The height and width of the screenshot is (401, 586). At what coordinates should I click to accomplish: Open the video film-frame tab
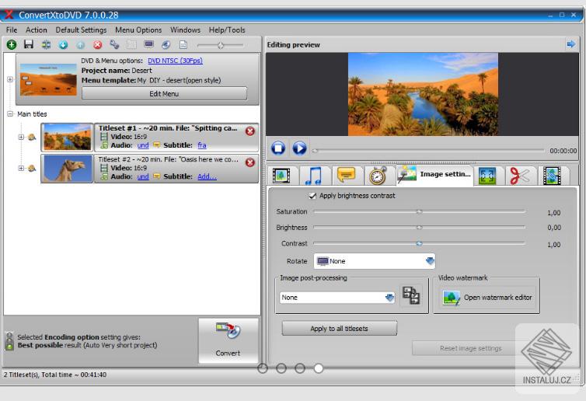[281, 176]
